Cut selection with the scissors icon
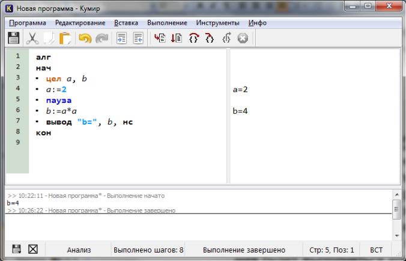The image size is (406, 261). pos(32,38)
